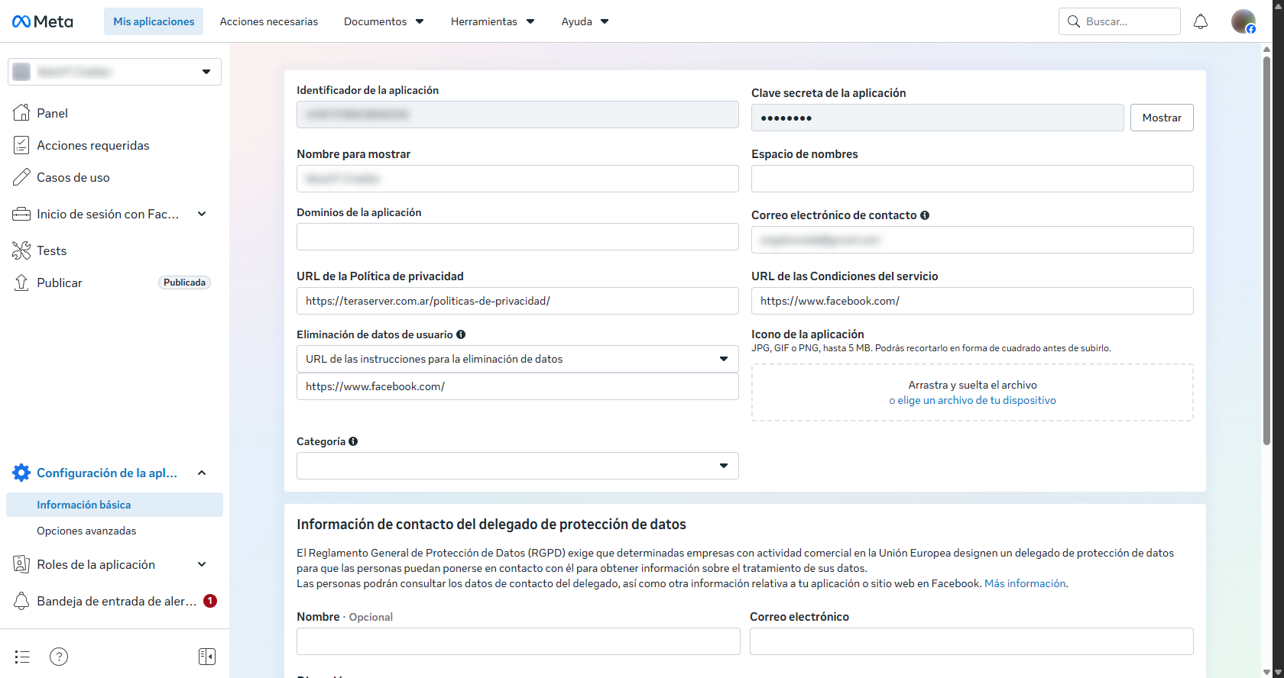Open the data deletion type dropdown
This screenshot has height=678, width=1284.
tap(517, 359)
